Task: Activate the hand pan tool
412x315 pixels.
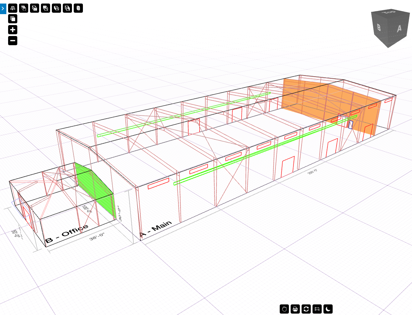Action: (284, 309)
